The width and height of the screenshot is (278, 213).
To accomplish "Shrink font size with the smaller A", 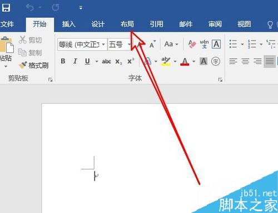I will click(152, 44).
